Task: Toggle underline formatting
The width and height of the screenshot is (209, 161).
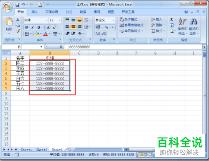Action: [38, 27]
